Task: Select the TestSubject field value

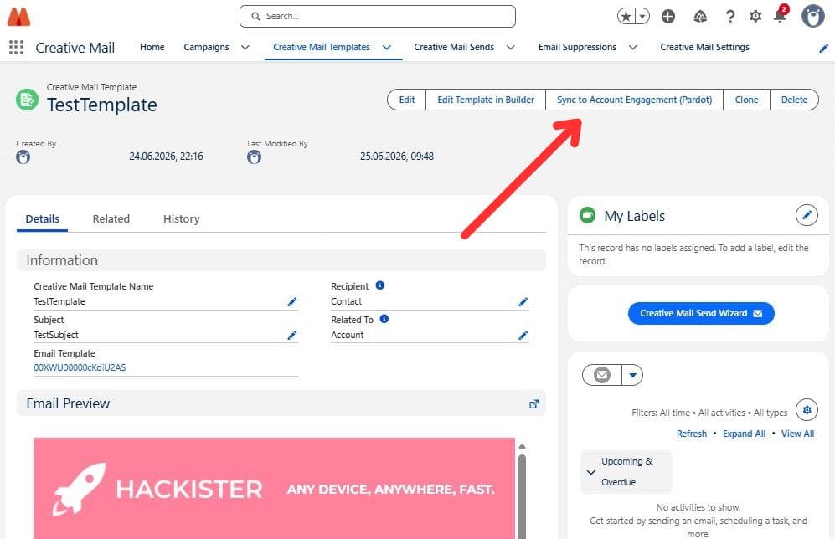Action: 56,336
